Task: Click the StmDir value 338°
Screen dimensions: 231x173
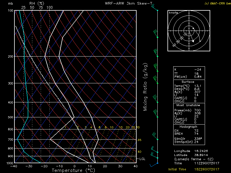Action: (198, 139)
